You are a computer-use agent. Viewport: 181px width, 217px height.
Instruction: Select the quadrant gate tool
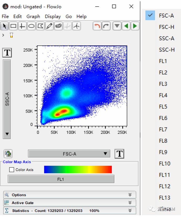22,26
